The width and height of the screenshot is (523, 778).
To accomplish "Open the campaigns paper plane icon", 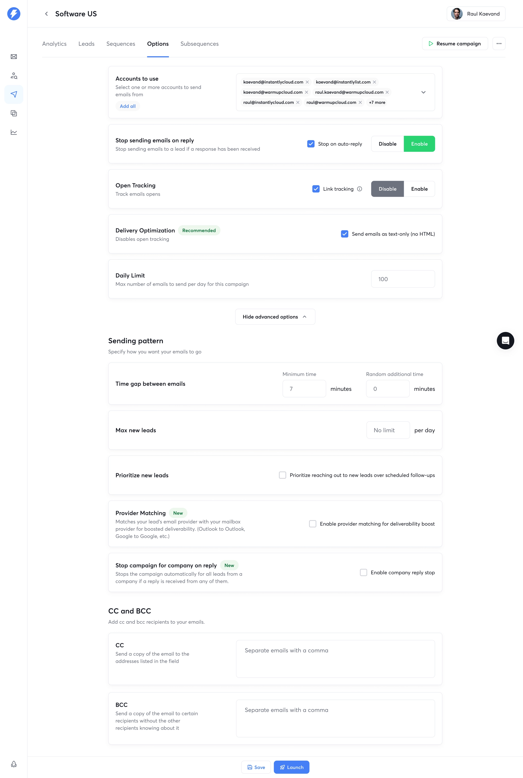I will click(x=14, y=95).
